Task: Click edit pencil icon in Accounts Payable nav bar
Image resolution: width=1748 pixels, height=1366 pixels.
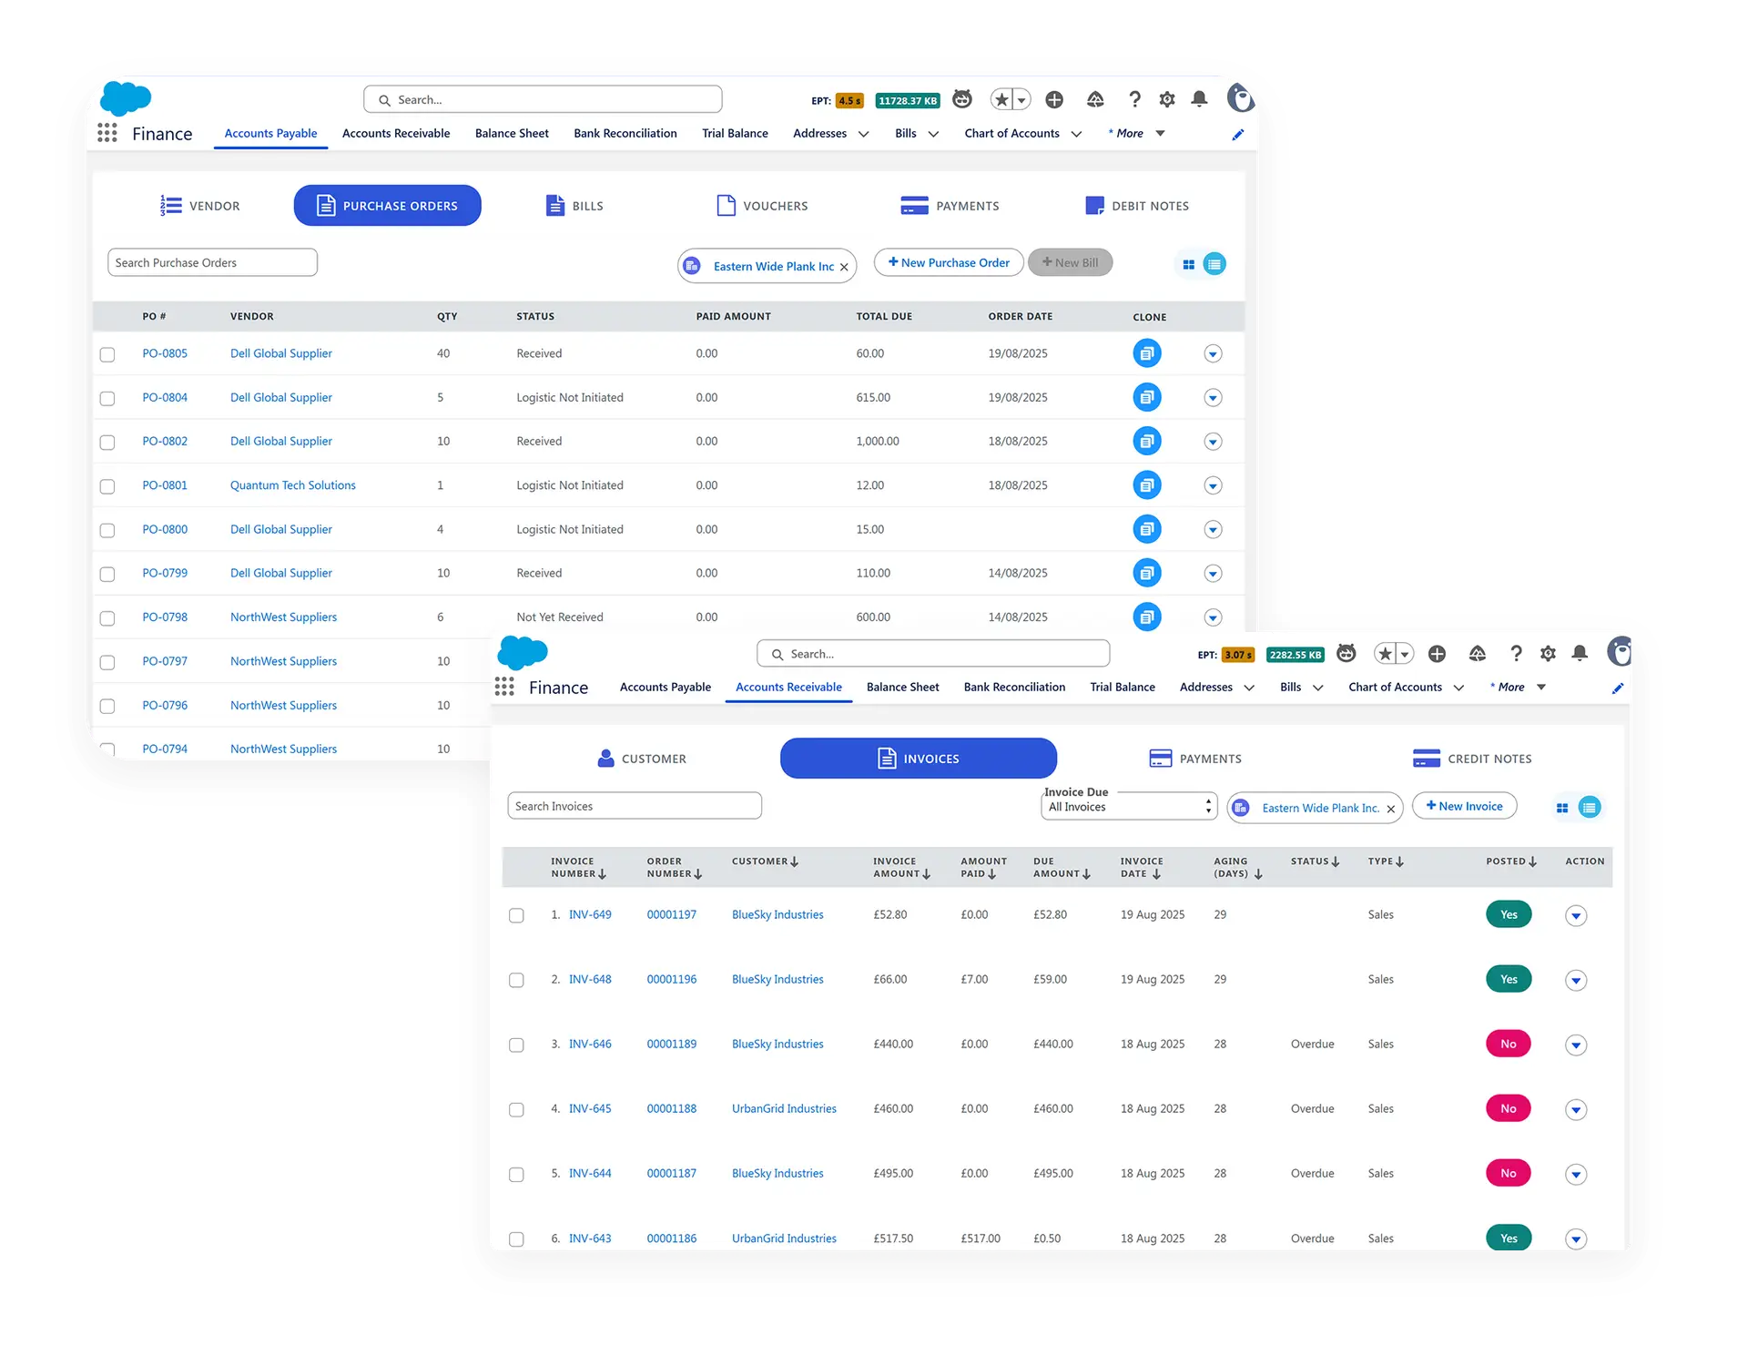Action: (x=1237, y=135)
